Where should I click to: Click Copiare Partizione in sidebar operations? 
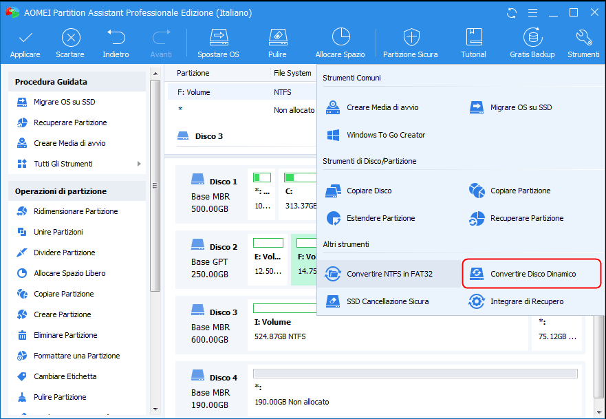pyautogui.click(x=55, y=294)
